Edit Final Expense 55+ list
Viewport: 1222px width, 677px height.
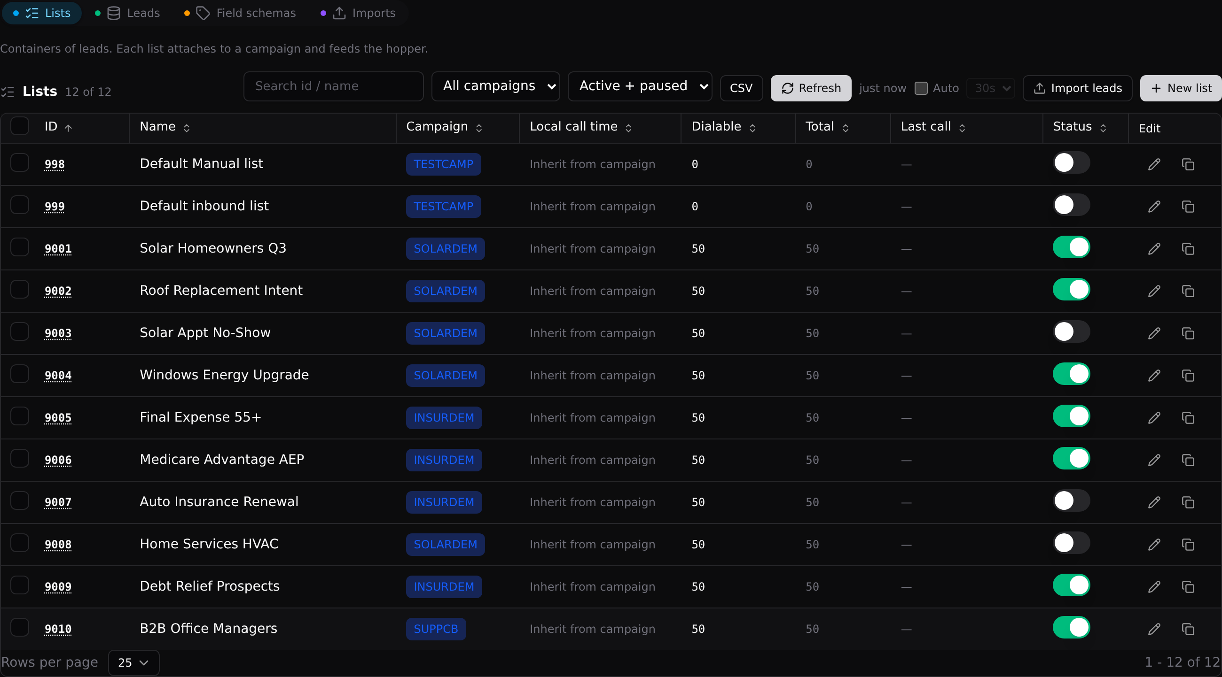pos(1154,417)
